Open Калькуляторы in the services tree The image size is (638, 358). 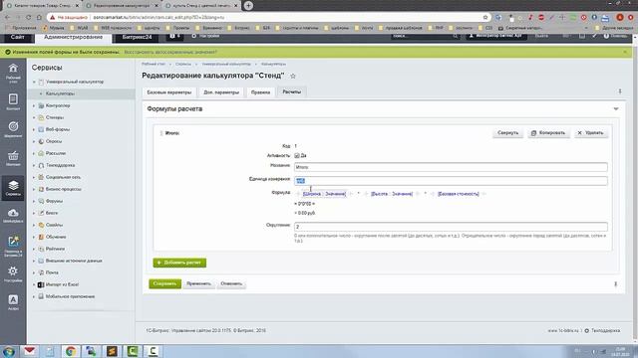[x=60, y=93]
